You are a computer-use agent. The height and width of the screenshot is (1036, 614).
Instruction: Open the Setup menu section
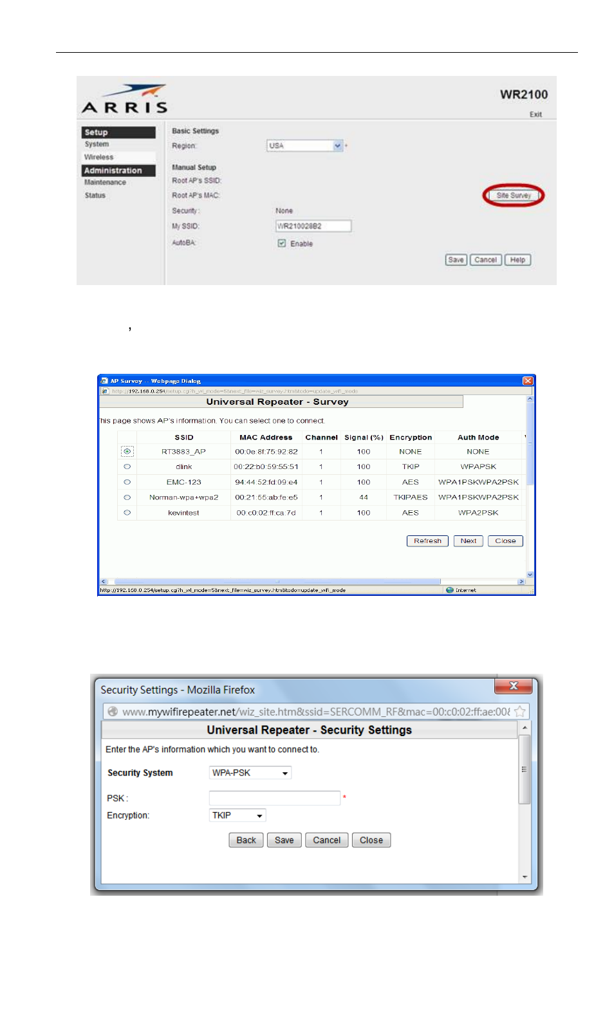pyautogui.click(x=118, y=133)
